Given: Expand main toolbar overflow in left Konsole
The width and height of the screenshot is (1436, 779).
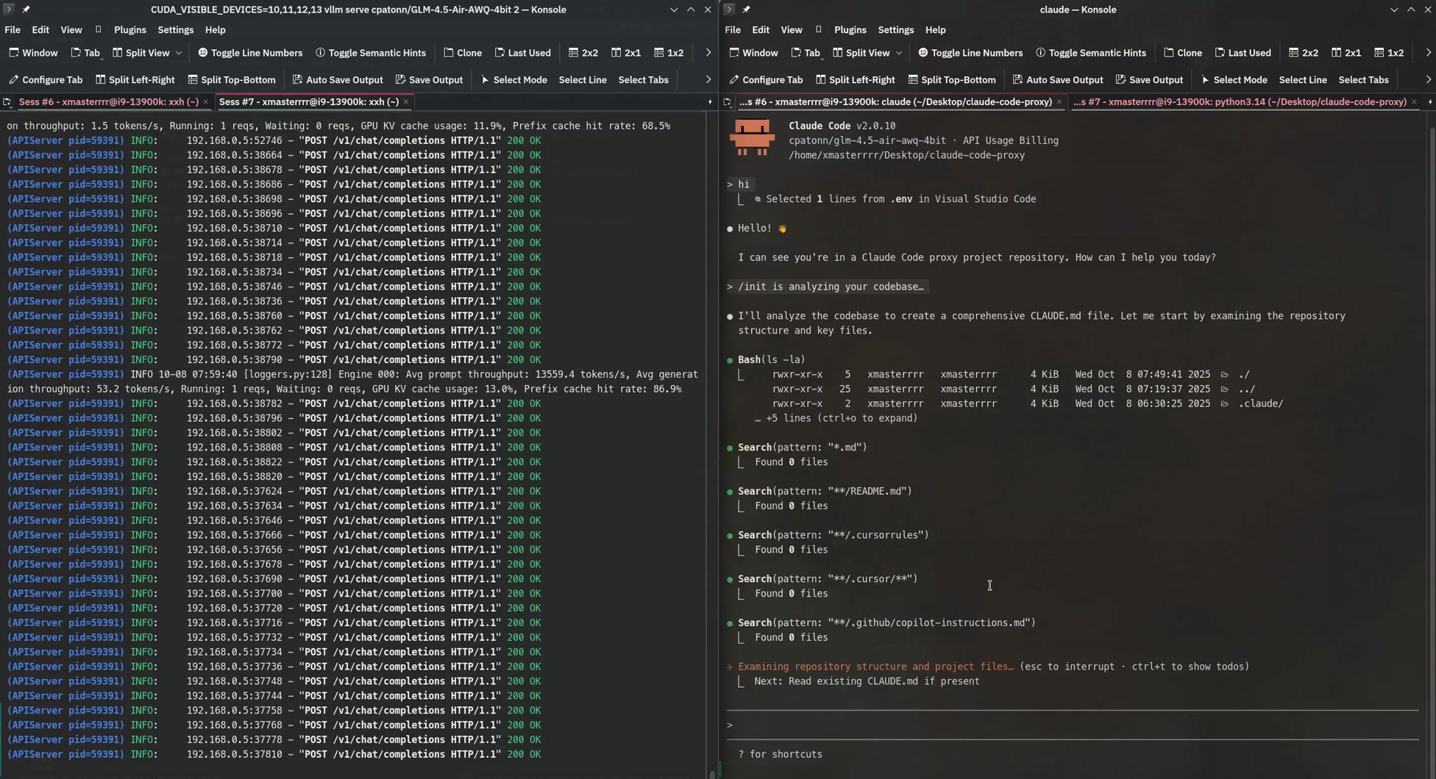Looking at the screenshot, I should click(x=708, y=53).
